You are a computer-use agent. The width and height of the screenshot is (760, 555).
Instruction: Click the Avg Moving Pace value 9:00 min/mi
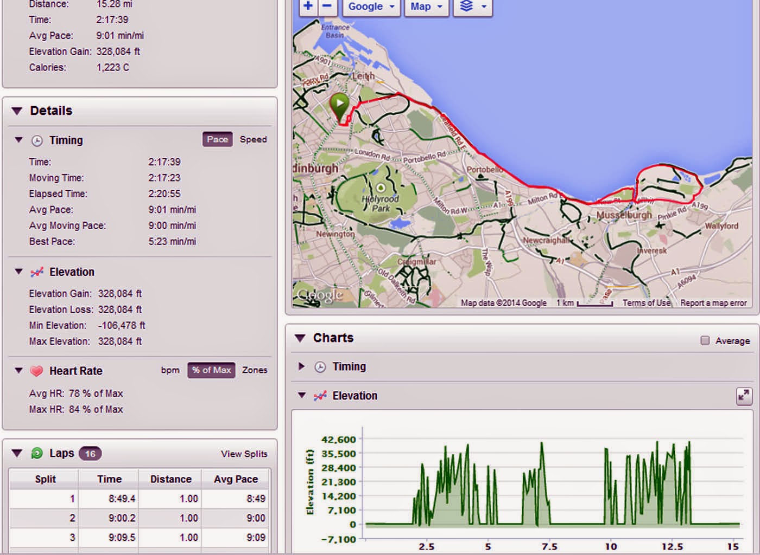click(x=172, y=225)
